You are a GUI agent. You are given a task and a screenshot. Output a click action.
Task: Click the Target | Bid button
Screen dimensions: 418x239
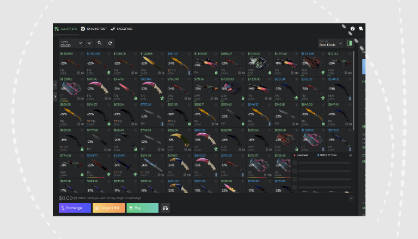click(109, 208)
